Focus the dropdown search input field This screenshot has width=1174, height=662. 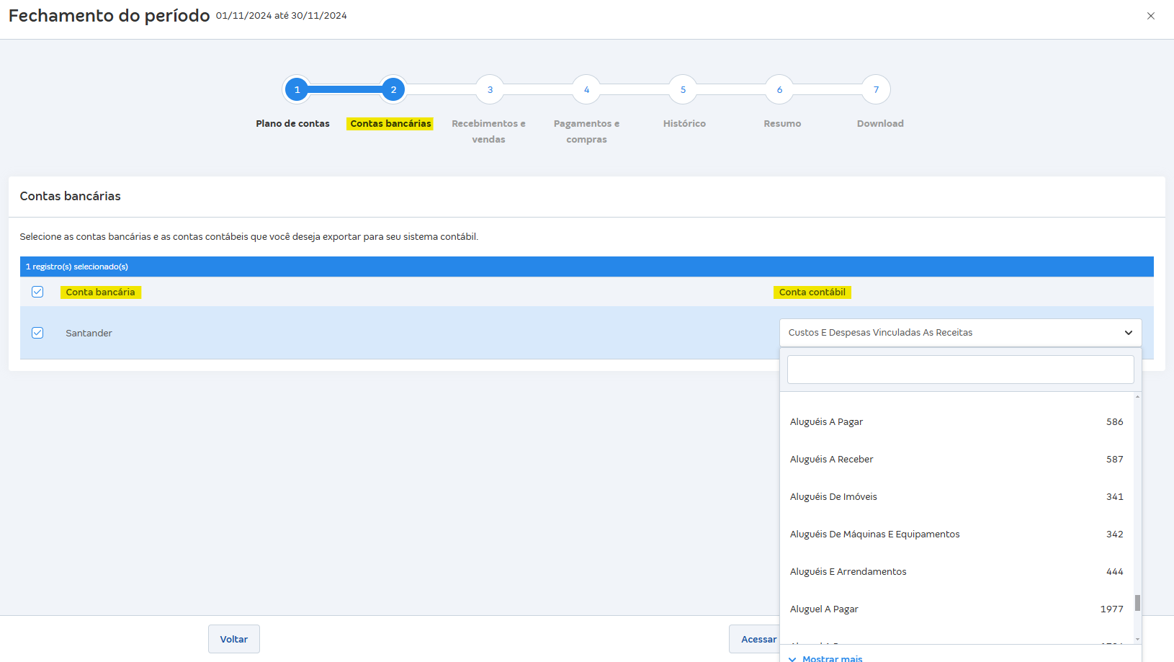tap(960, 370)
